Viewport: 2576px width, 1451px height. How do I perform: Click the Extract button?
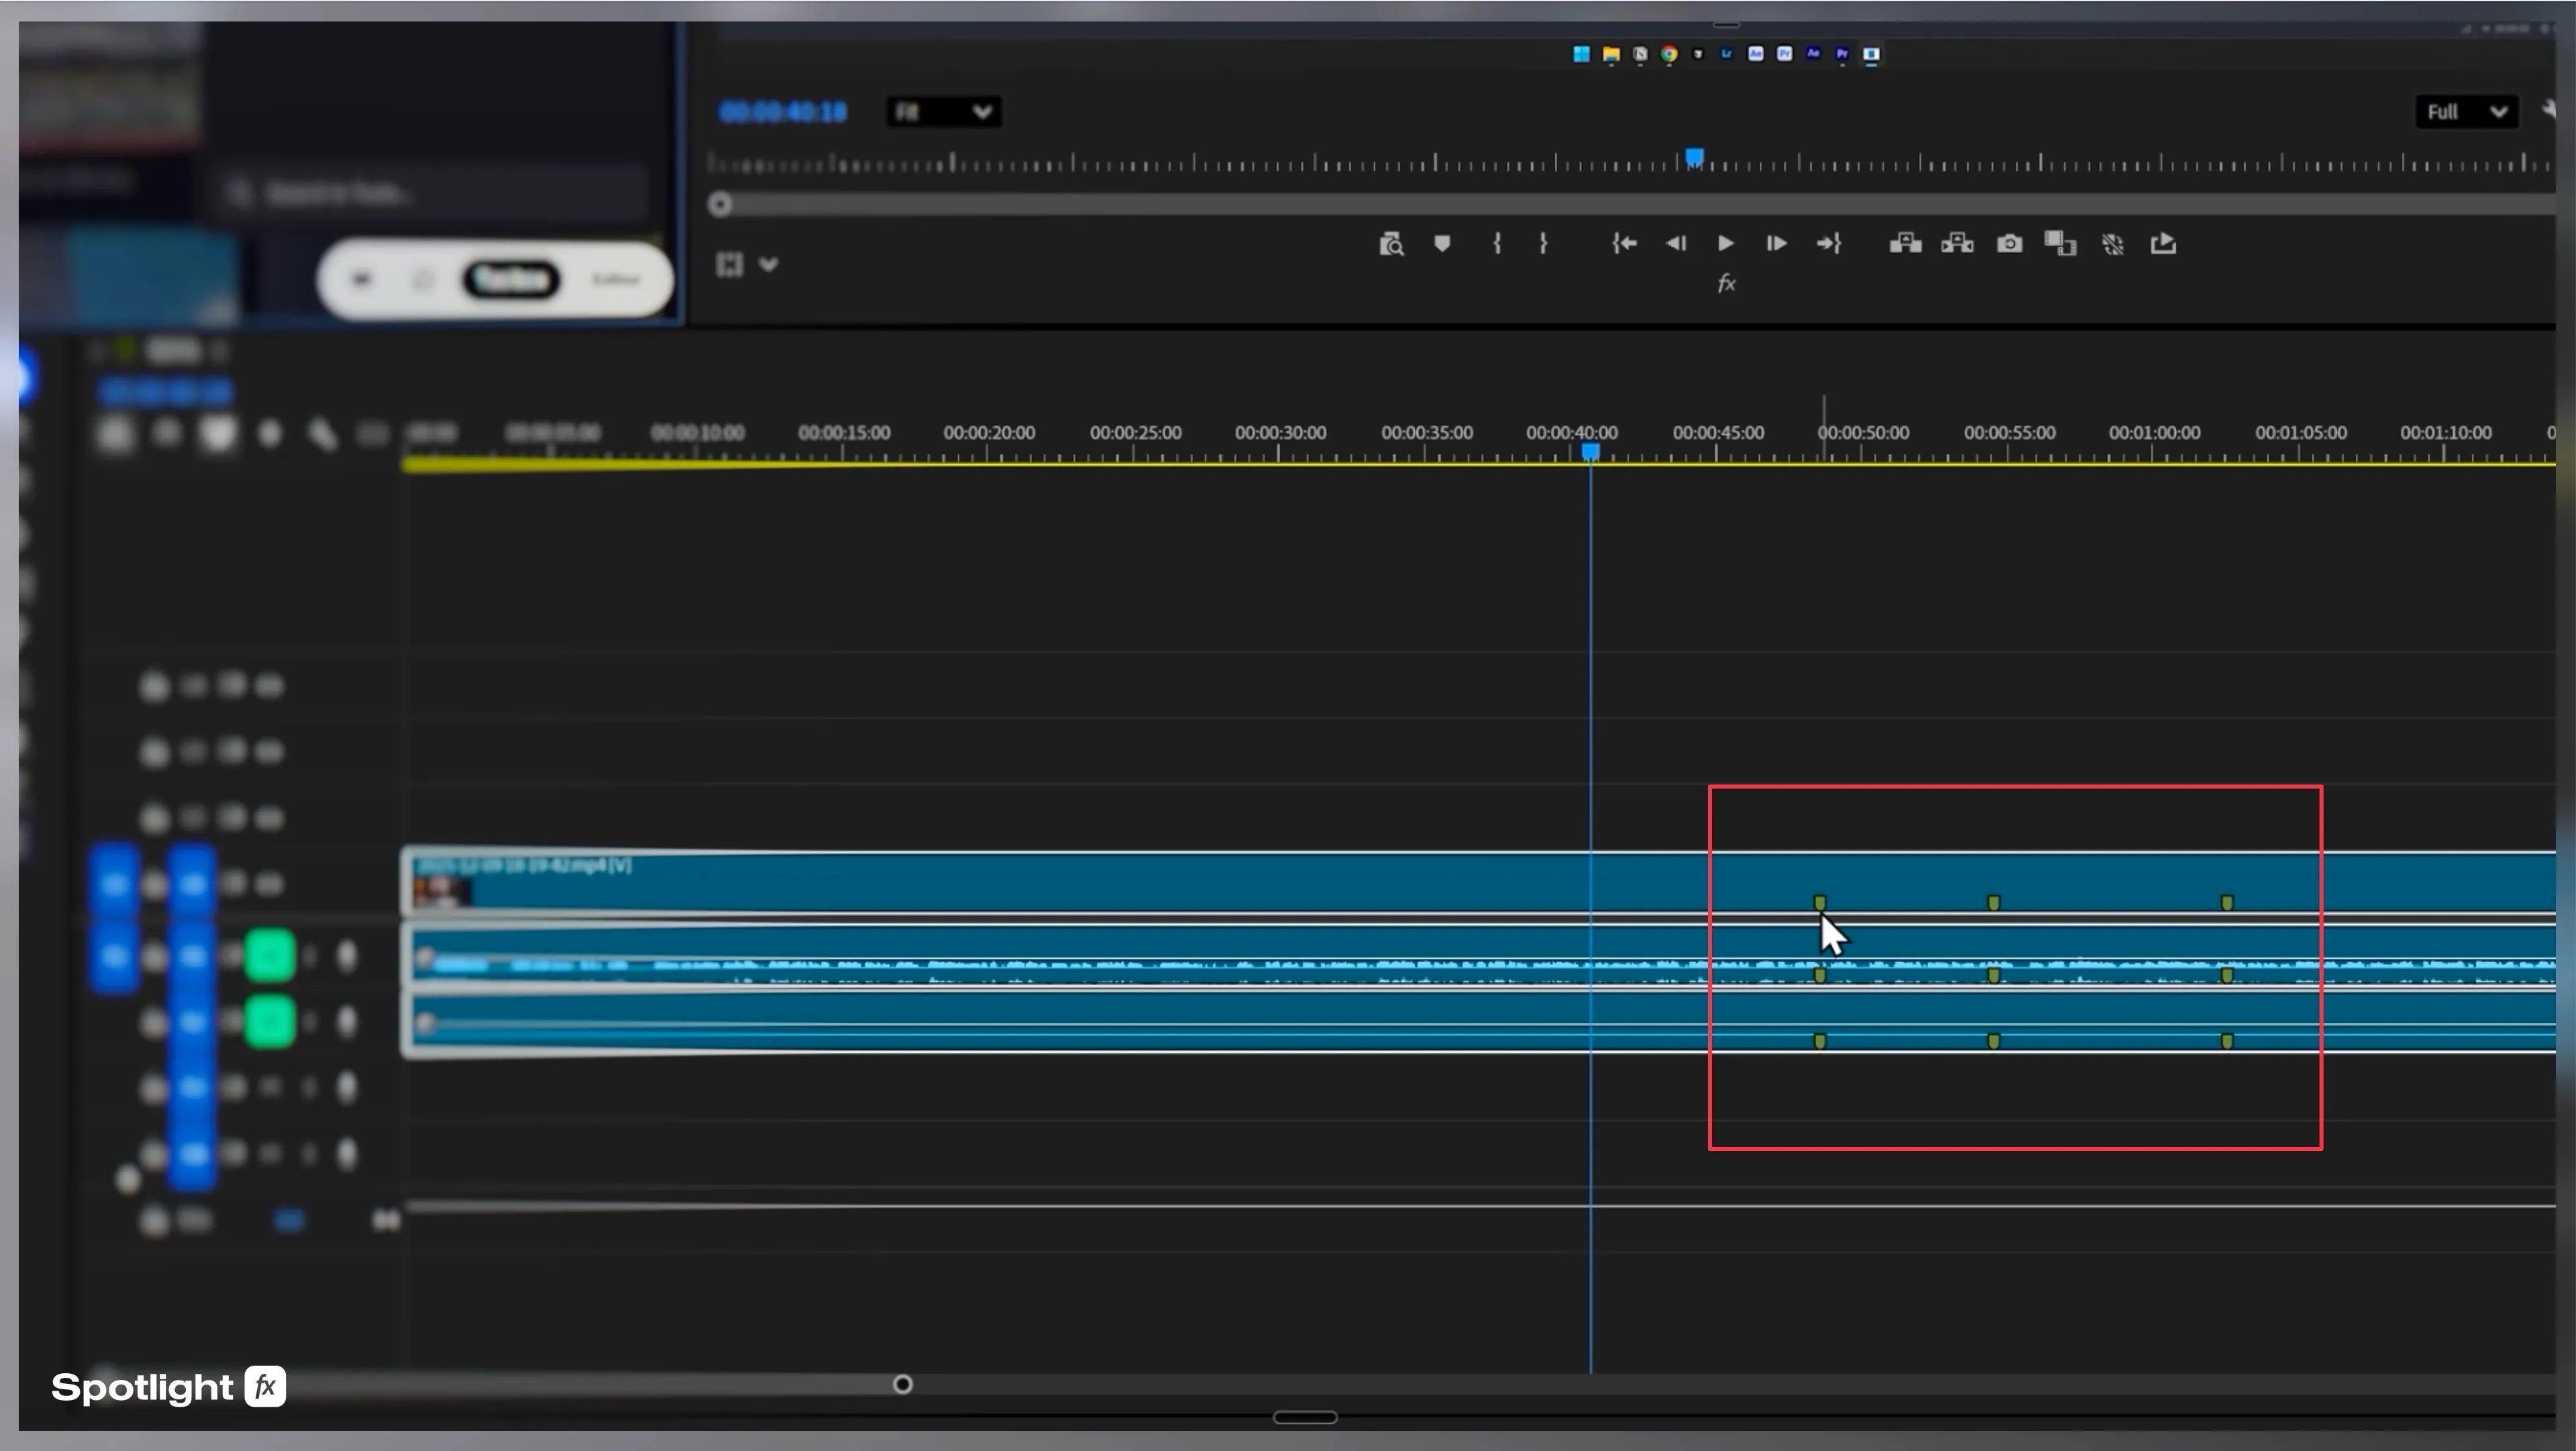click(1957, 243)
